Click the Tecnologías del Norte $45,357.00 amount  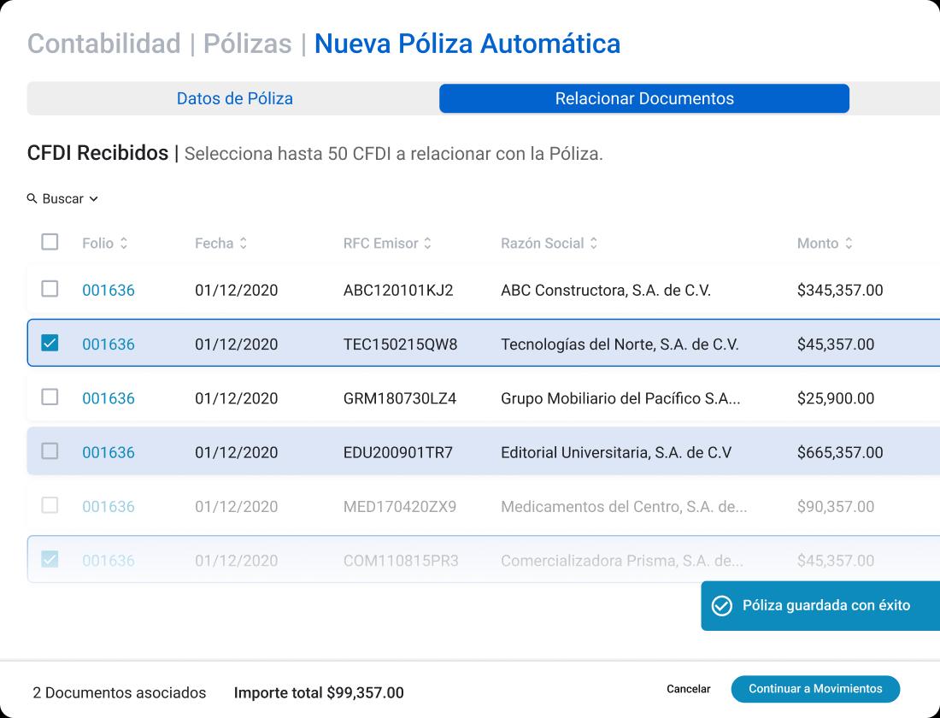(836, 344)
